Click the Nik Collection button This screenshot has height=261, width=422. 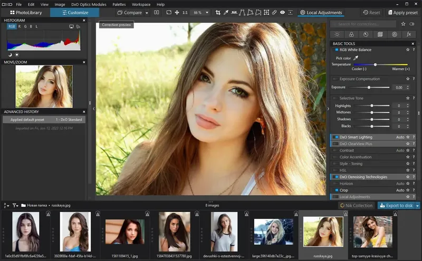click(356, 206)
